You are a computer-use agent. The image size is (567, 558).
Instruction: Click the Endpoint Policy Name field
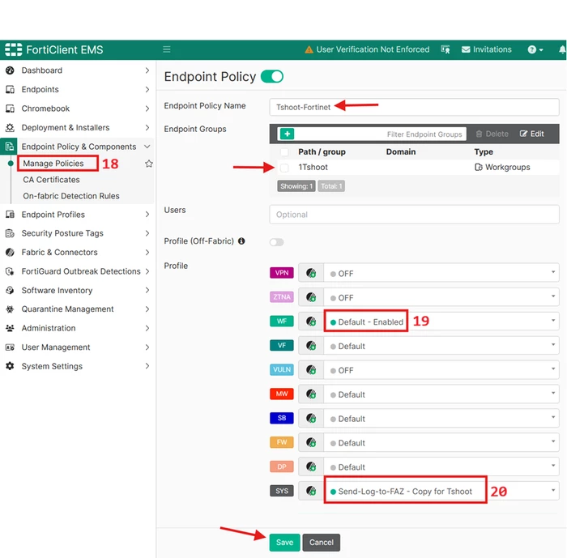tap(414, 107)
